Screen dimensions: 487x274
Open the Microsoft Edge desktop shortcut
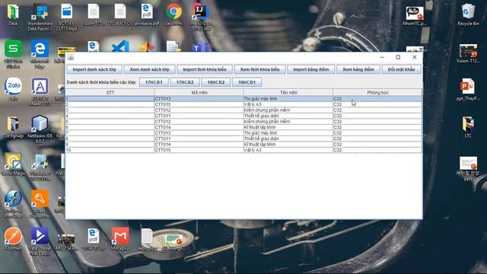[40, 53]
